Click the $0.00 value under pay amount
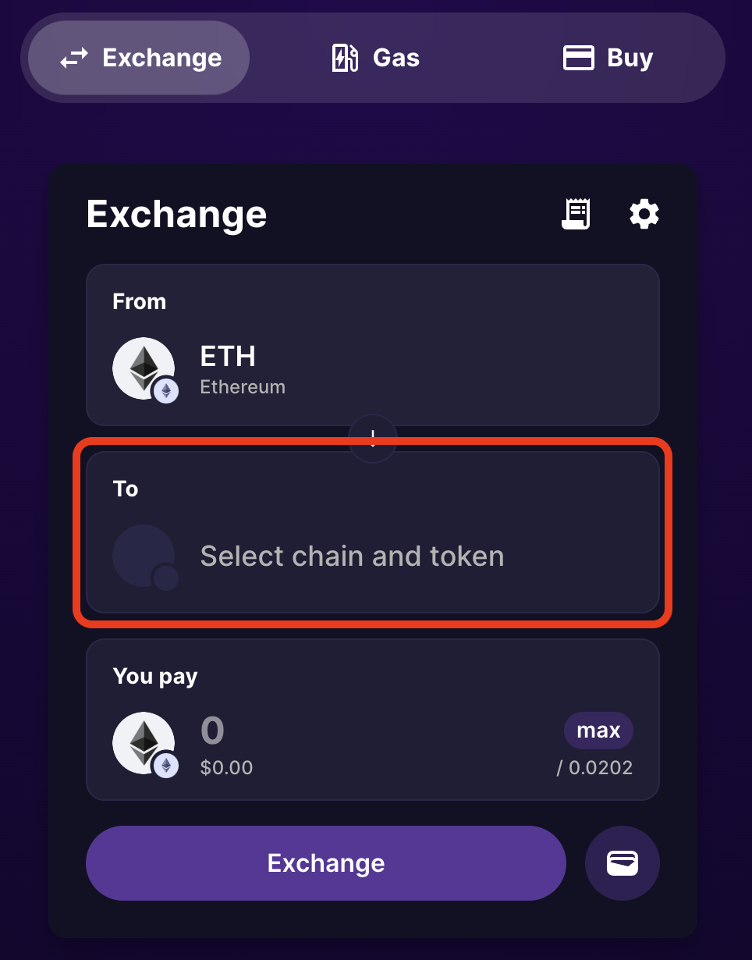752x960 pixels. 226,768
